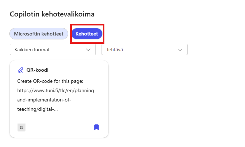Screen dimensions: 245x147
Task: Click the Tehtävä placeholder text
Action: [115, 49]
